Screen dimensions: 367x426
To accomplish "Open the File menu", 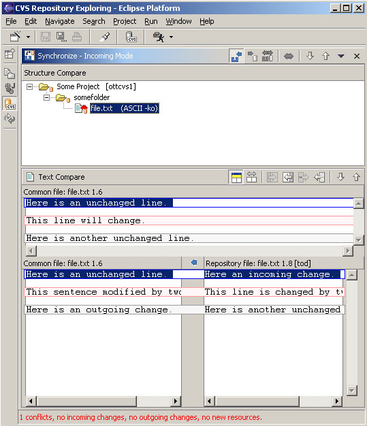I will pos(11,21).
